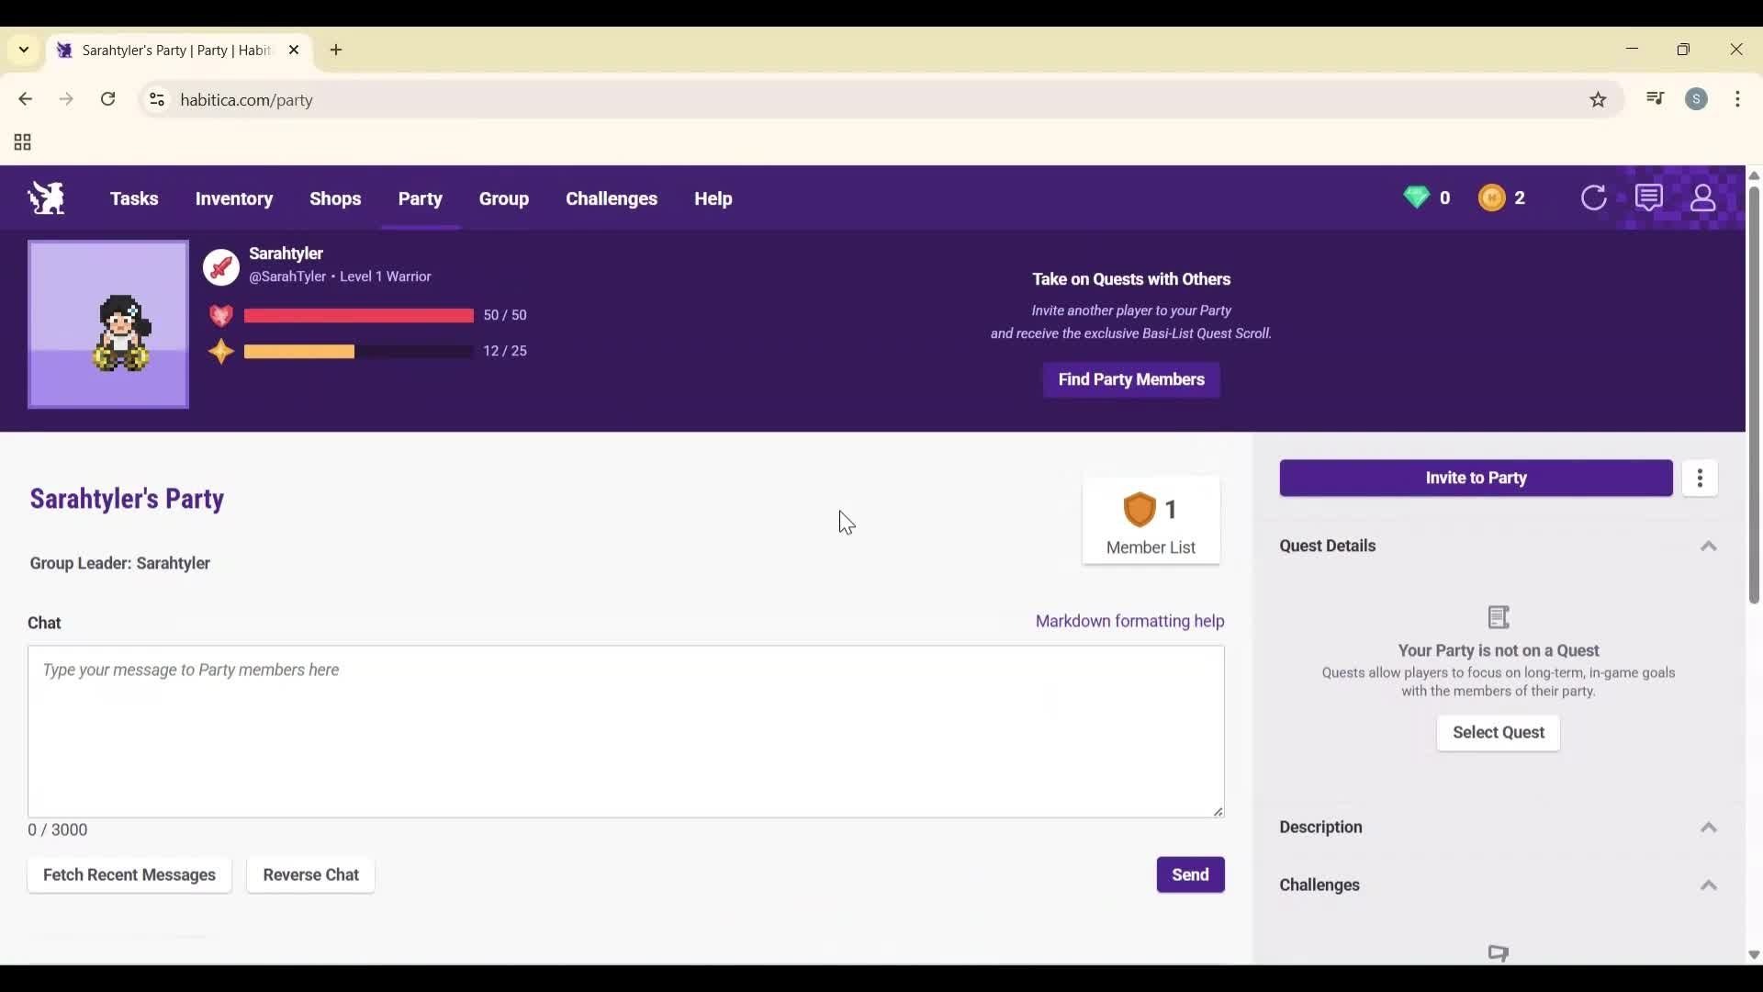Click the experience progress bar

(x=356, y=351)
